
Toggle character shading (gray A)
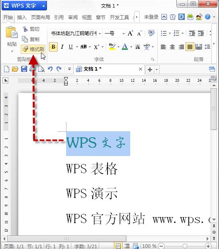[x=137, y=47]
